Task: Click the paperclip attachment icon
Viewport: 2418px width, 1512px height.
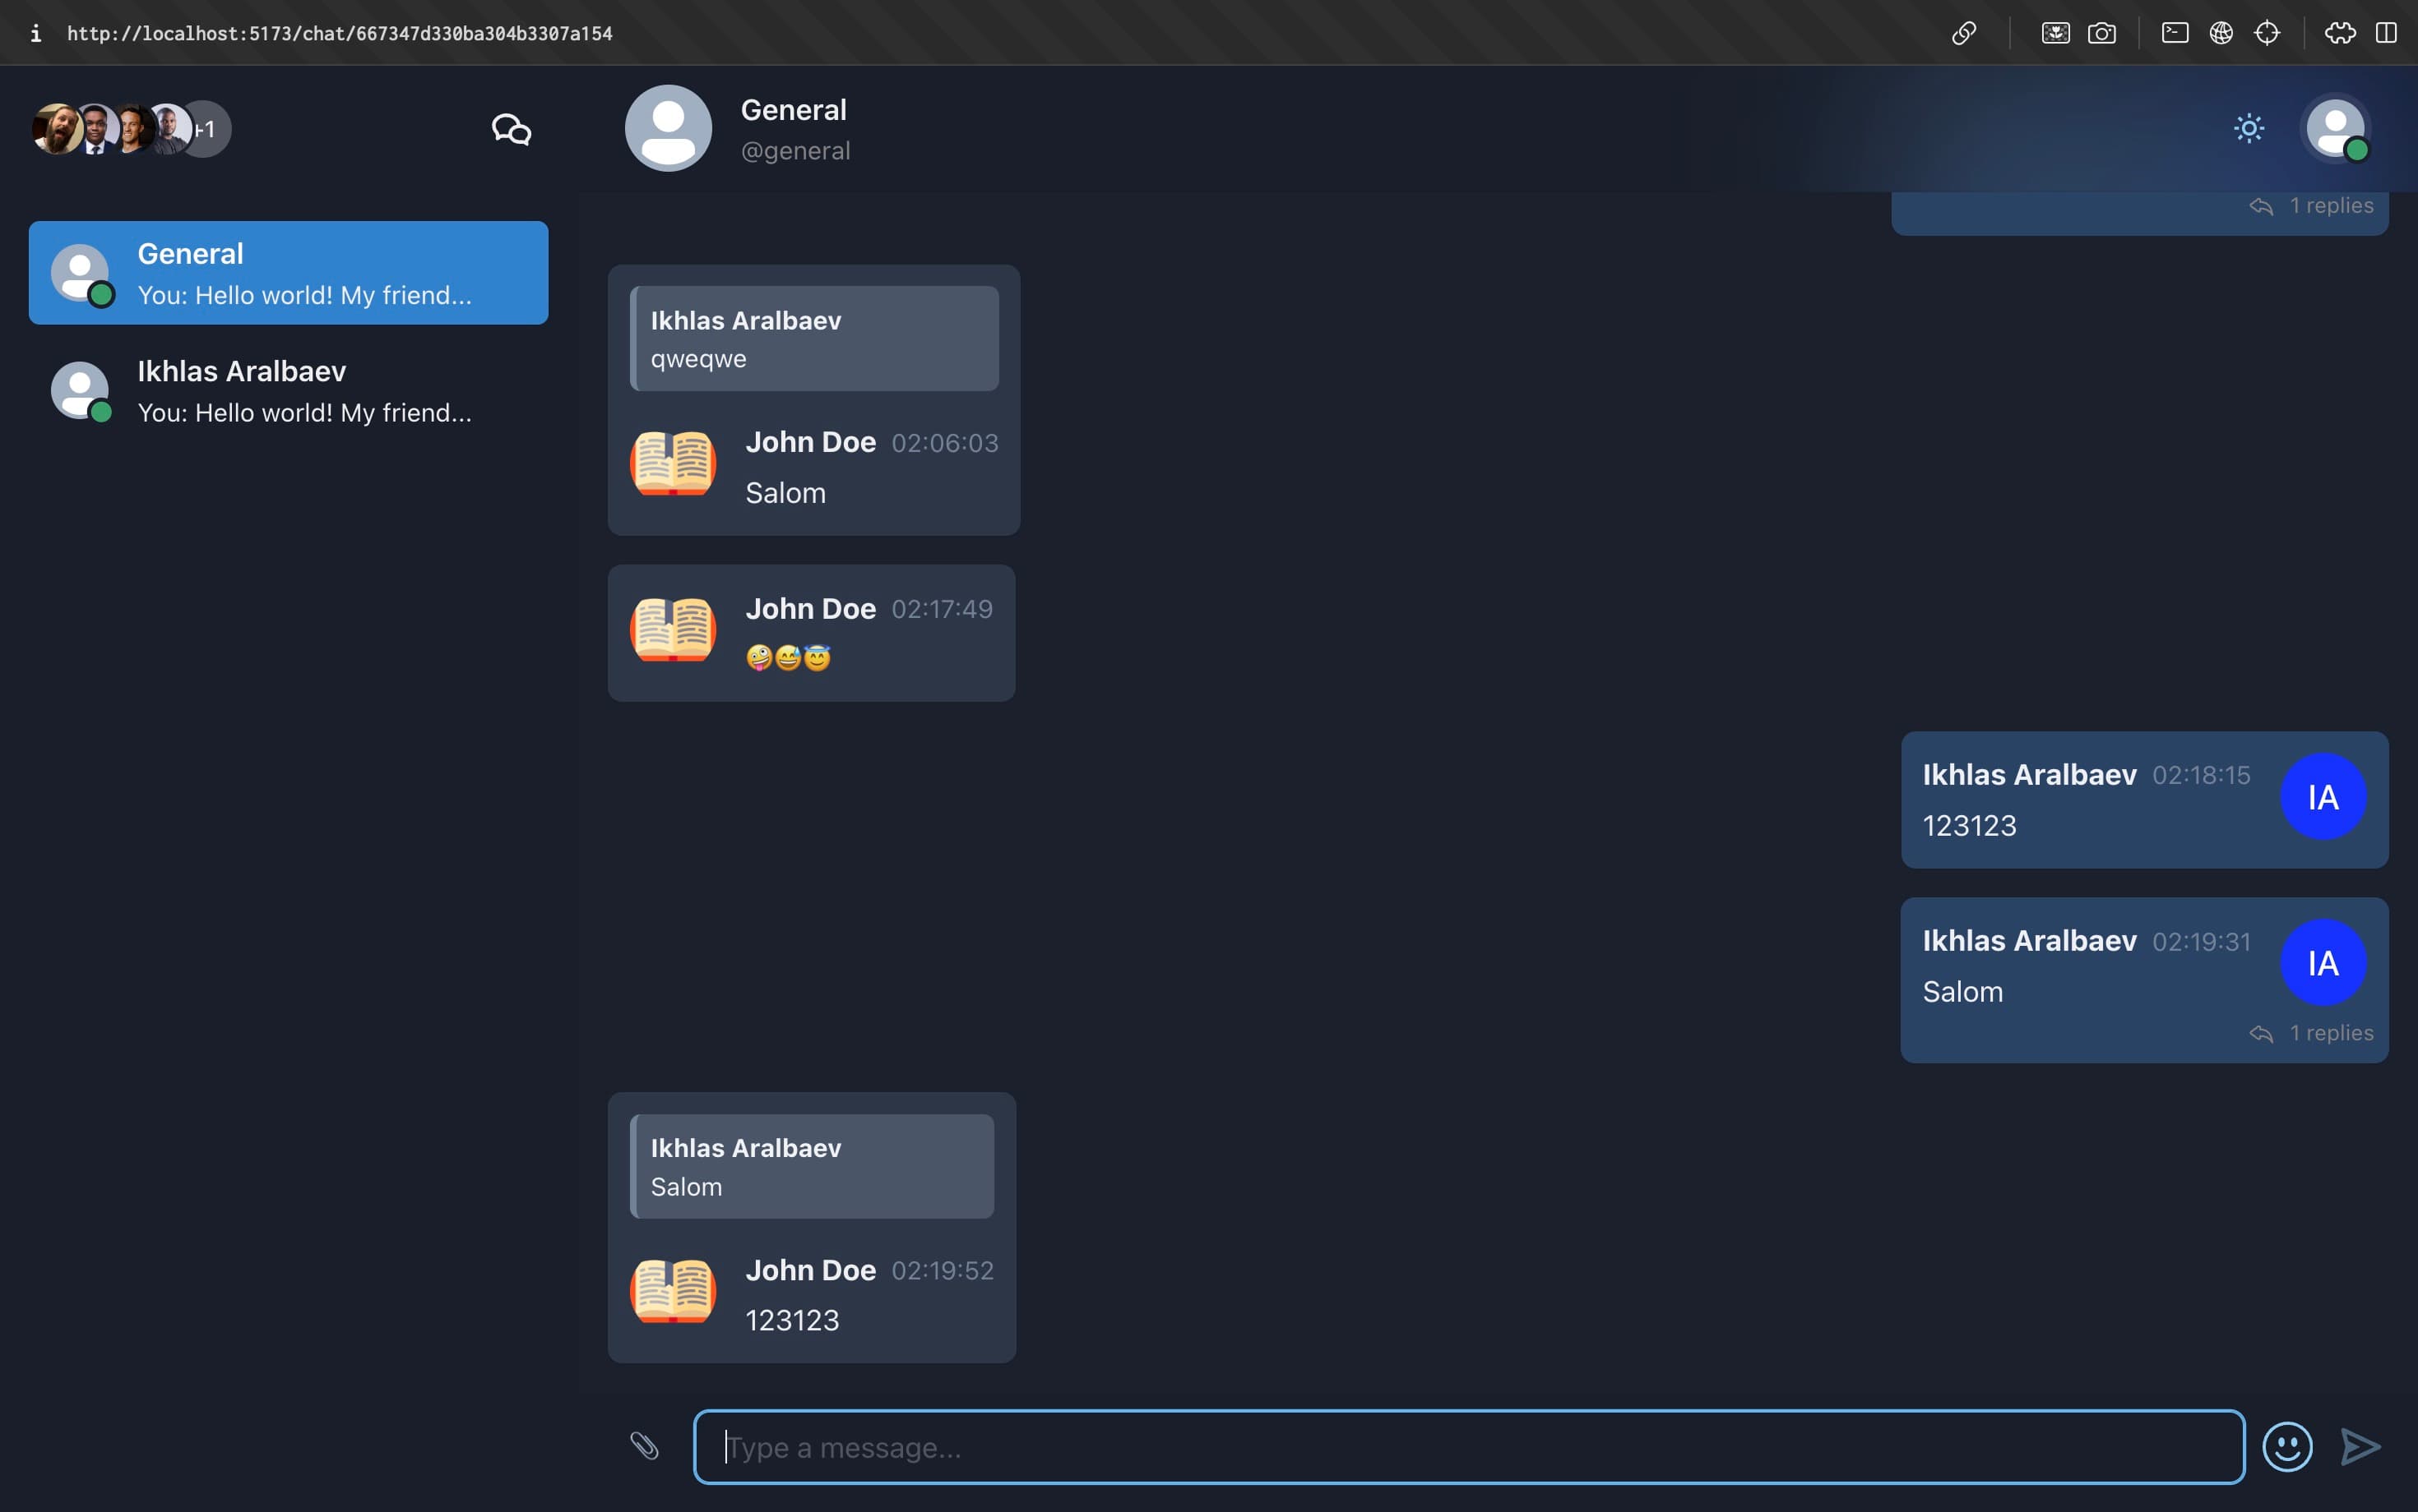Action: [x=643, y=1445]
